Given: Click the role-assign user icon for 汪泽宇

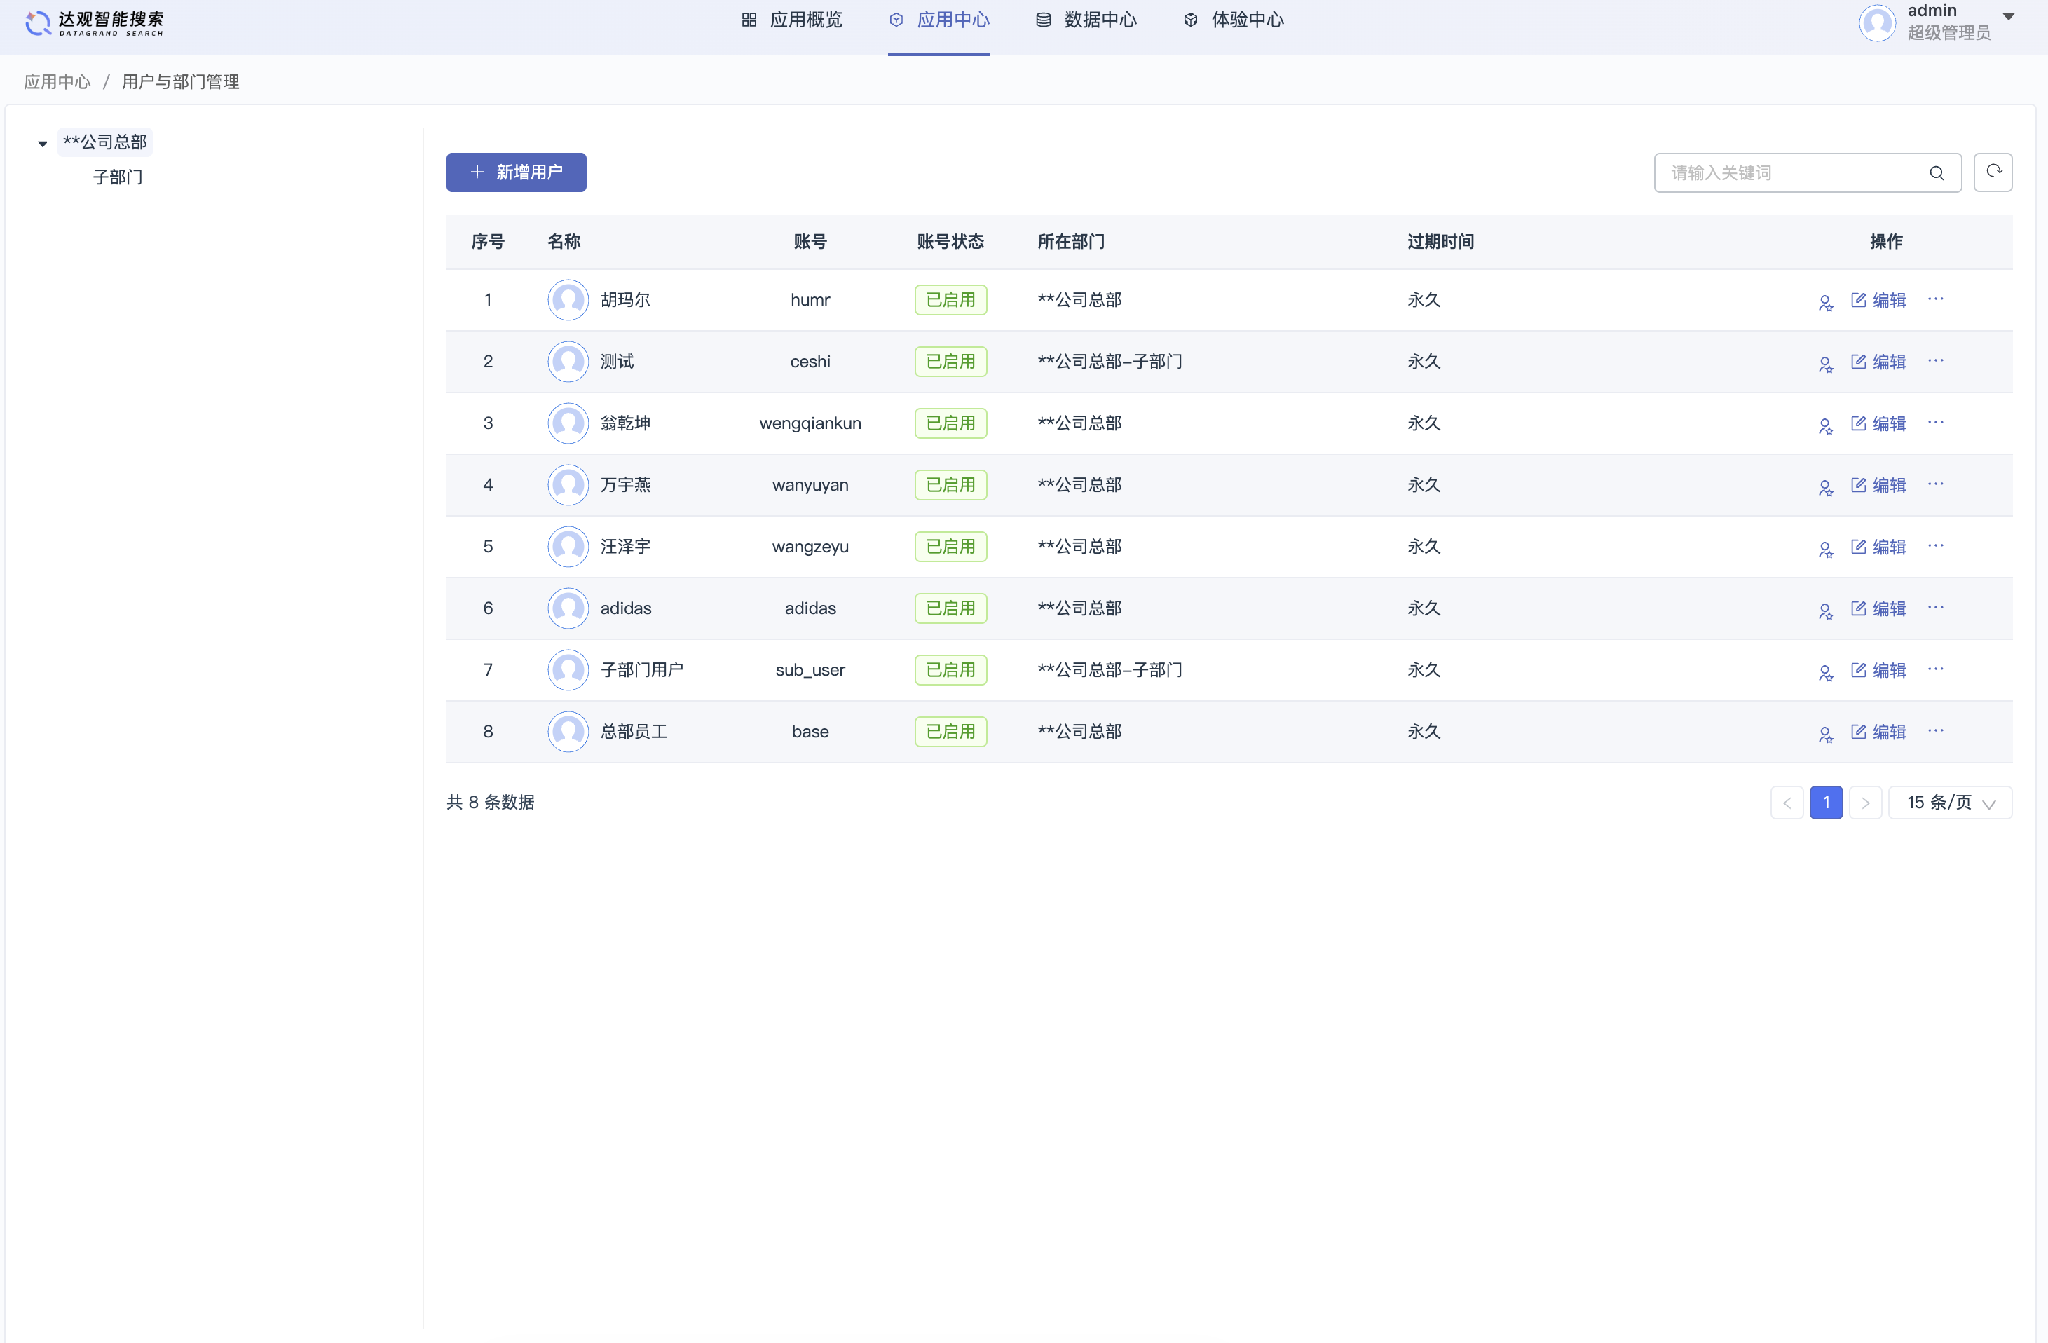Looking at the screenshot, I should click(x=1825, y=549).
